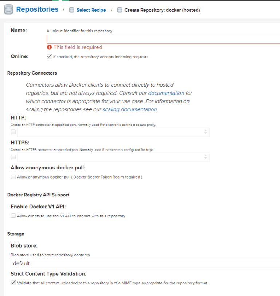Click inside the Name input field
Image resolution: width=280 pixels, height=296 pixels.
pos(146,39)
